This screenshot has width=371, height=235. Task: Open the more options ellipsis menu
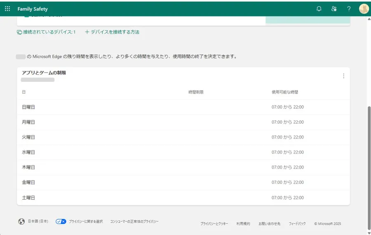[344, 76]
